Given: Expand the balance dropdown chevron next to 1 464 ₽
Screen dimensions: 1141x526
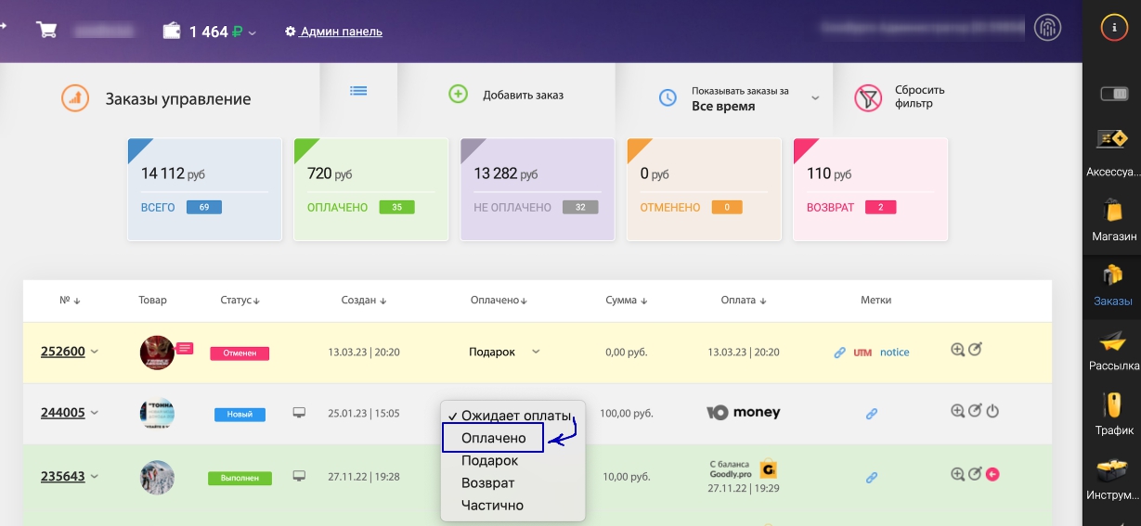Looking at the screenshot, I should 253,32.
